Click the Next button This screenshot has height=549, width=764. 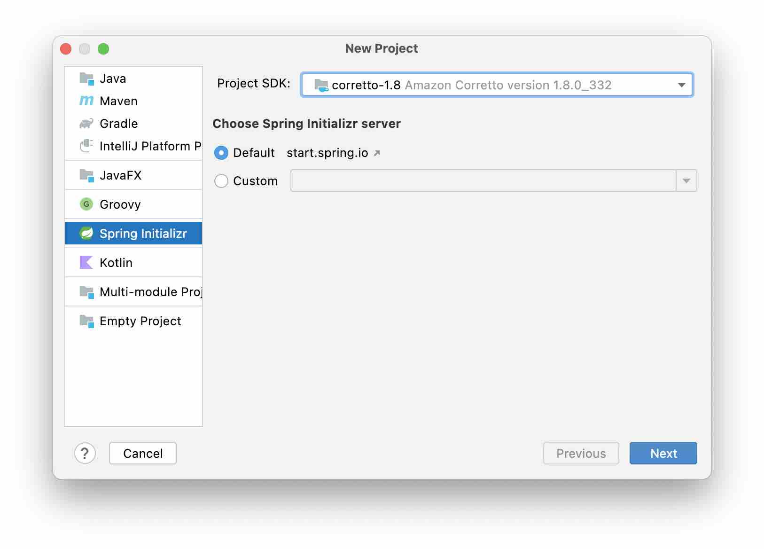pyautogui.click(x=663, y=453)
